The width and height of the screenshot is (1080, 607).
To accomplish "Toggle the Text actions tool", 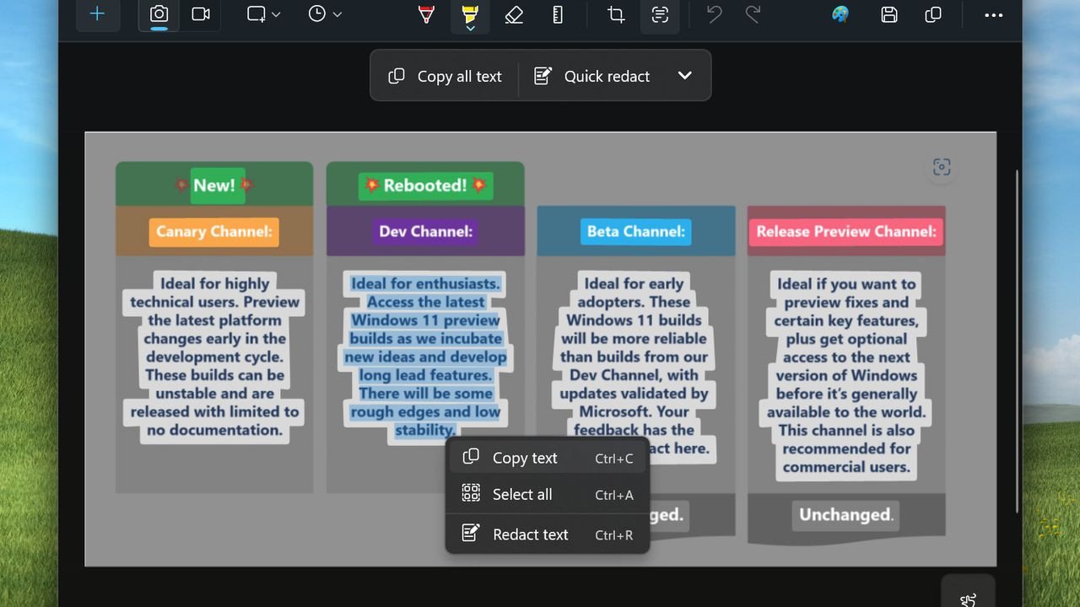I will point(660,14).
